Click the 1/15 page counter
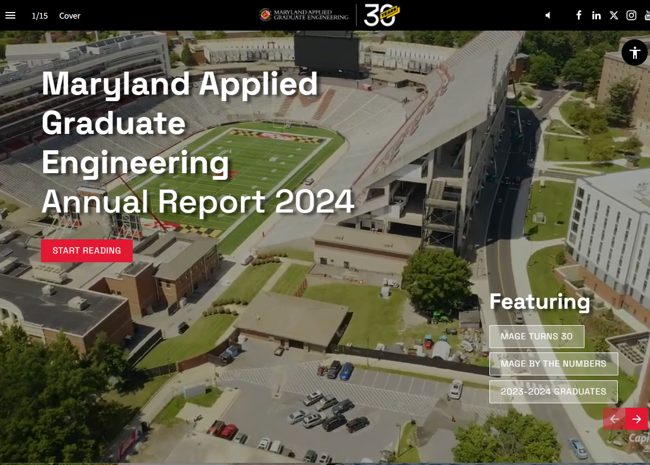Screen dimensions: 650x465 point(40,16)
